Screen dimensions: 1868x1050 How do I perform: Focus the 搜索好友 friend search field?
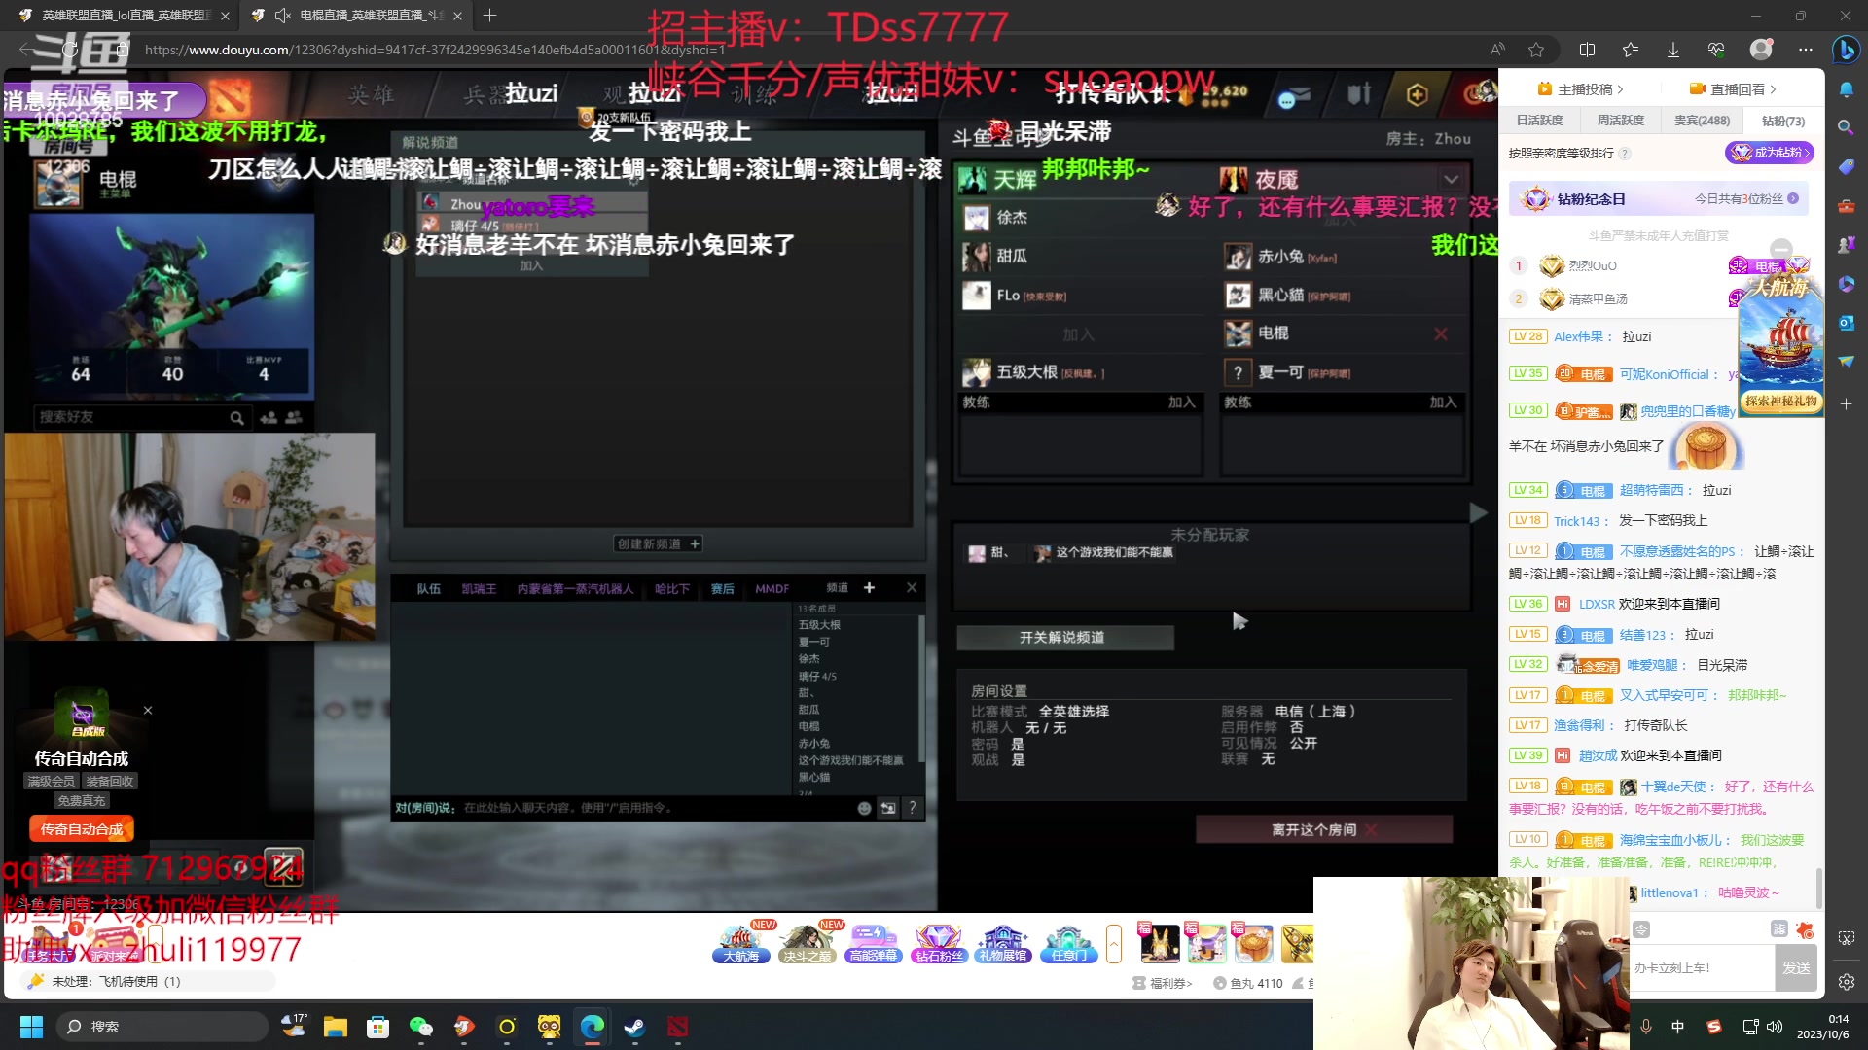[131, 417]
